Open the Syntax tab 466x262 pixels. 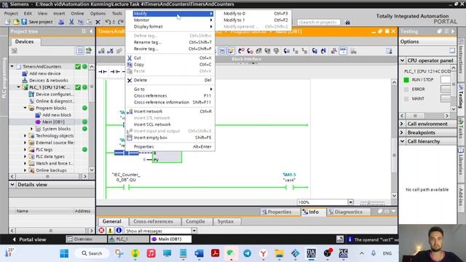(x=225, y=221)
